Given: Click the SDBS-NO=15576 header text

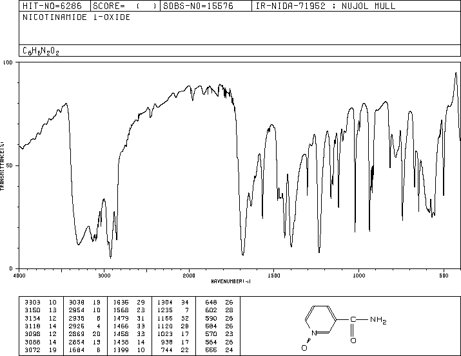Looking at the screenshot, I should pos(198,6).
